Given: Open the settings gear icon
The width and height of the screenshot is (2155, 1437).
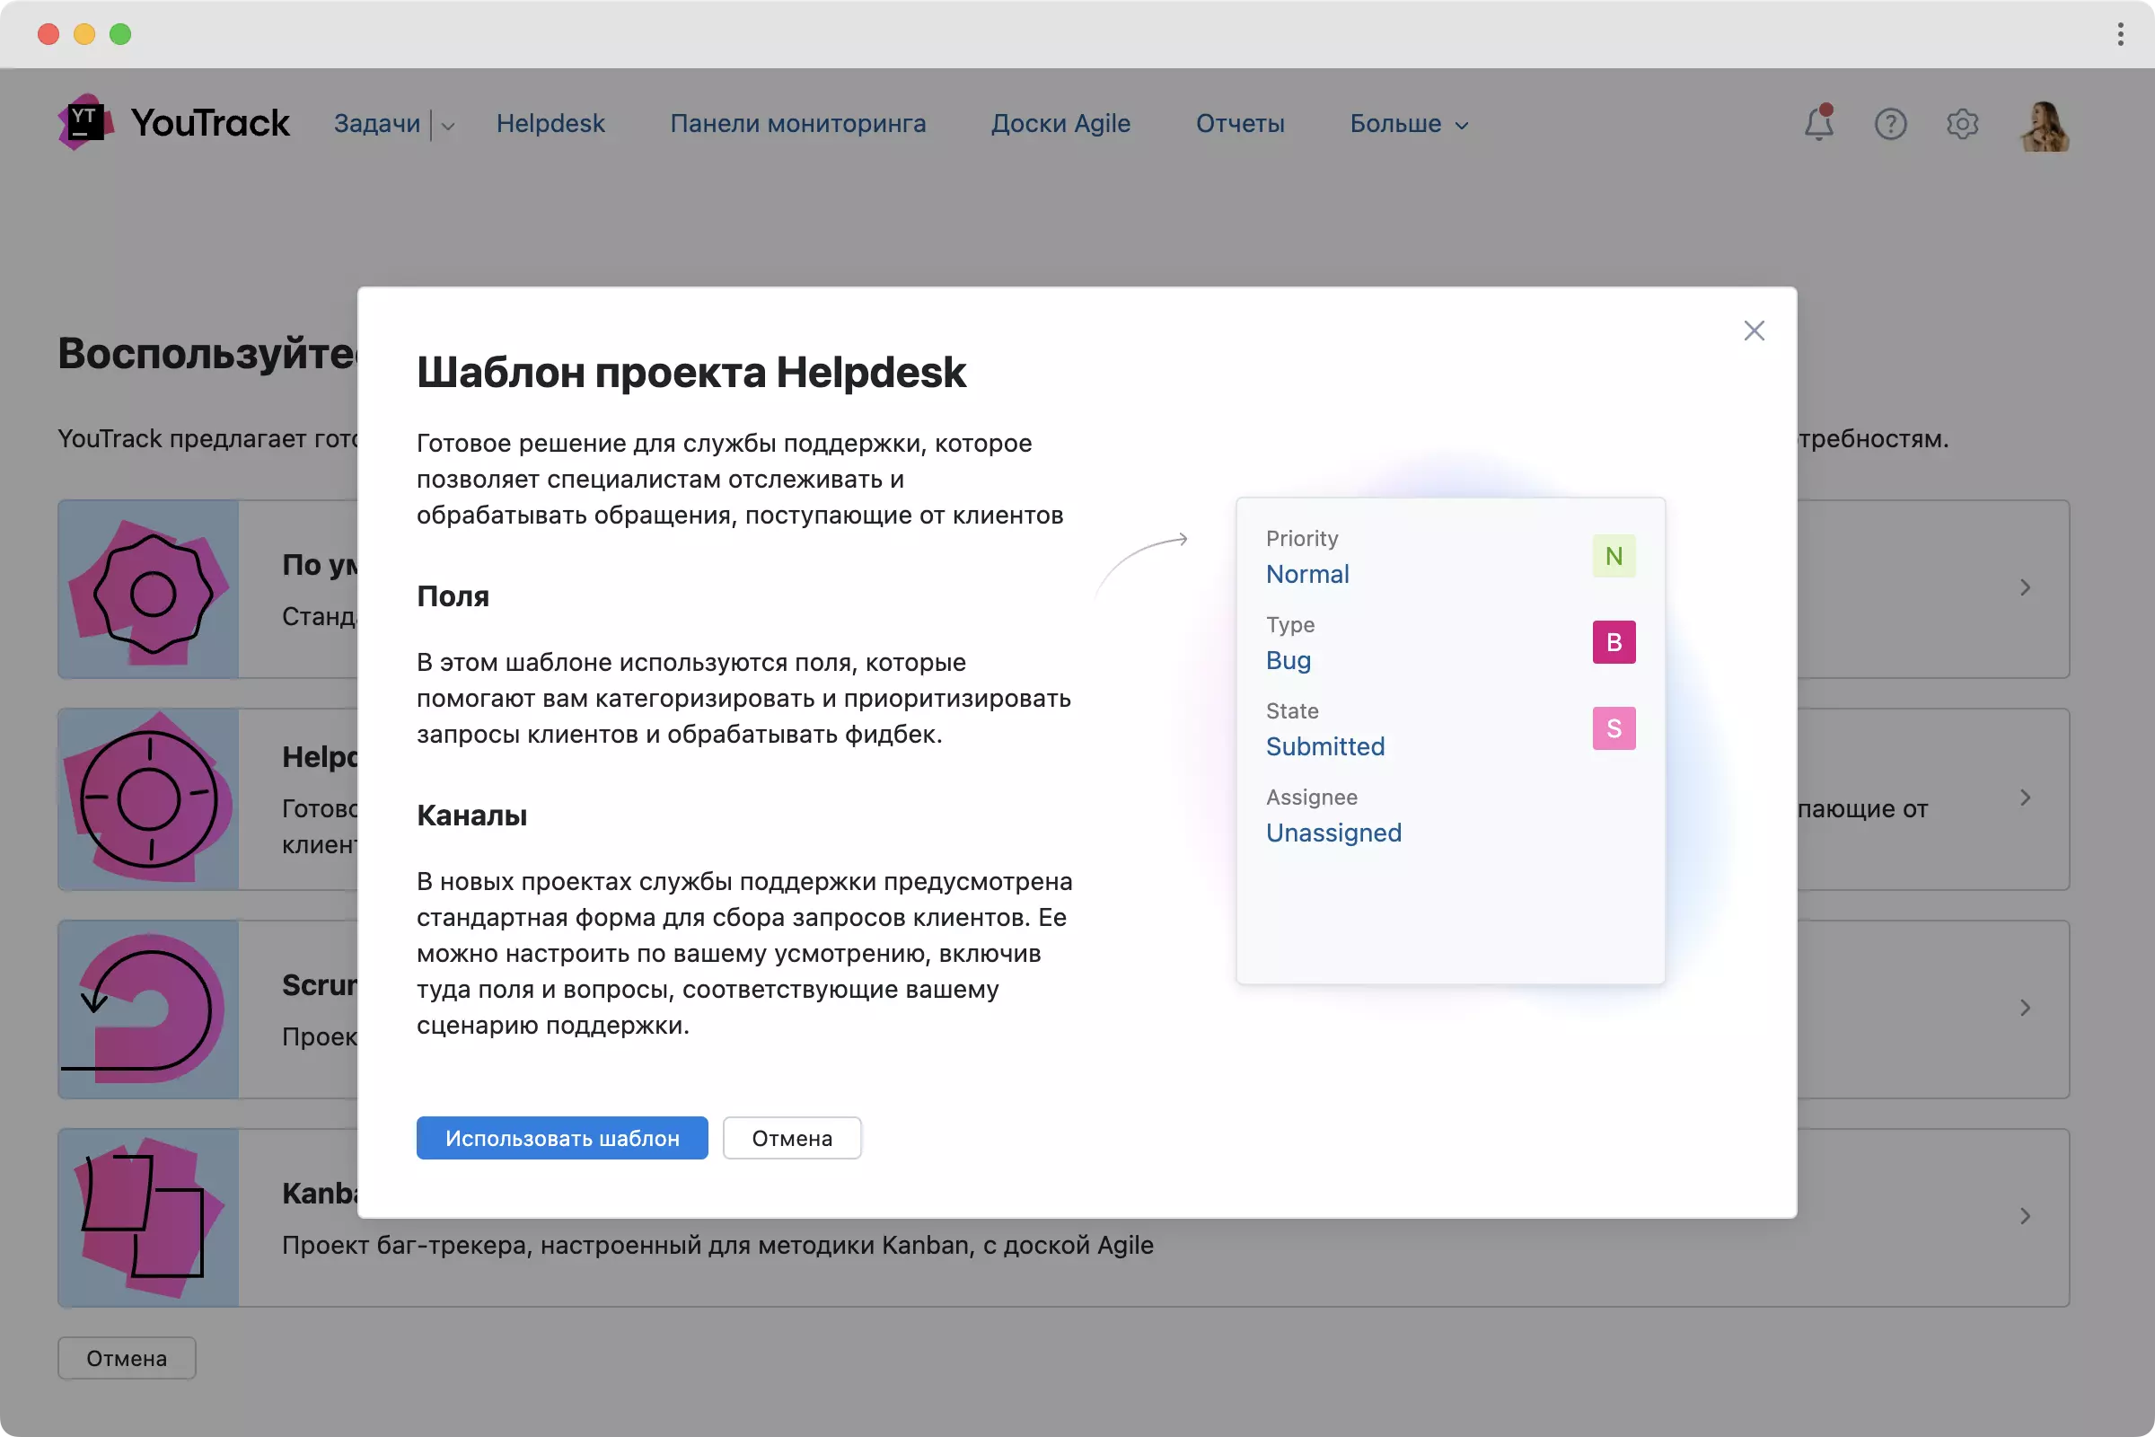Looking at the screenshot, I should (1962, 124).
